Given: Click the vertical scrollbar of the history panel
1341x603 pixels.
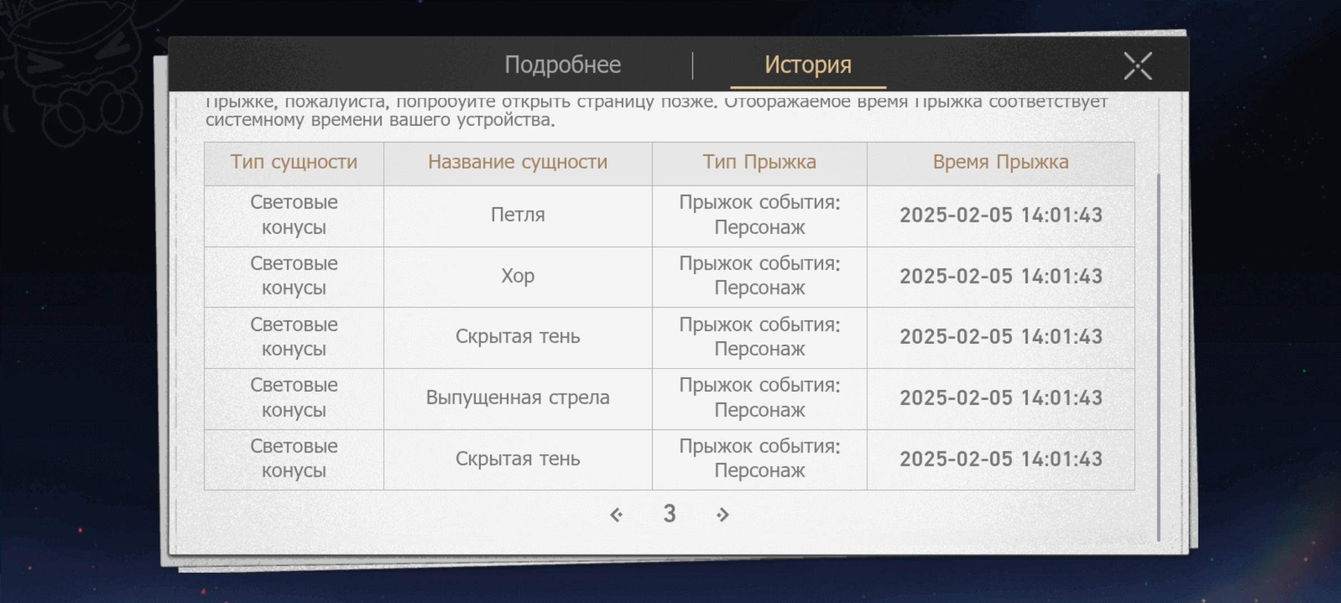Looking at the screenshot, I should 1158,357.
